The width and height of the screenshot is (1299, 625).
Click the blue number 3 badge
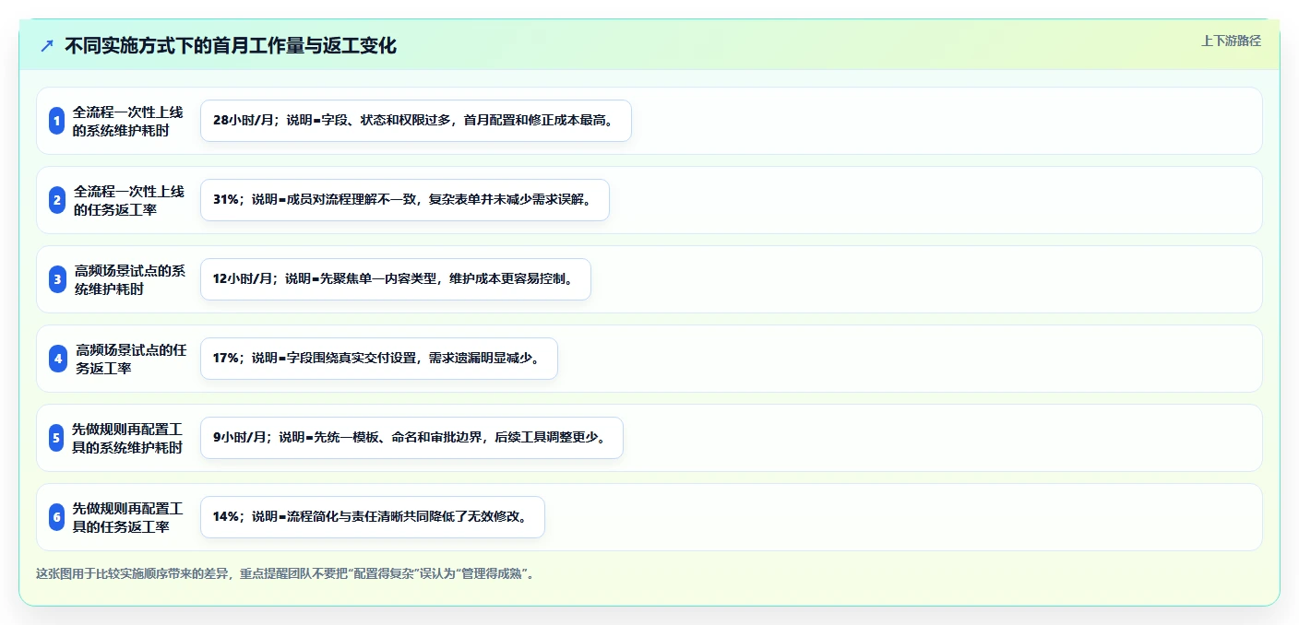pos(56,279)
